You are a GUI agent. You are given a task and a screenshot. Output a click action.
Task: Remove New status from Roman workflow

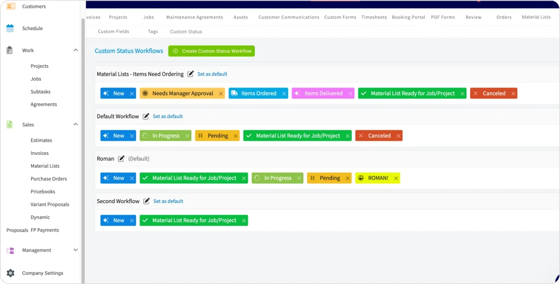click(x=132, y=178)
